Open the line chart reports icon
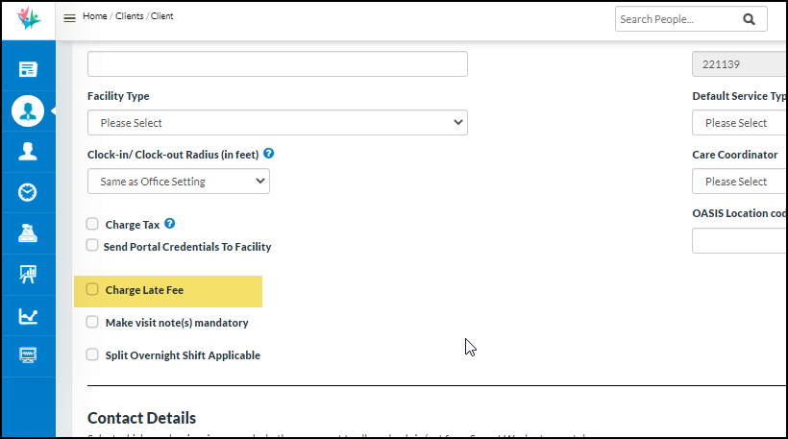This screenshot has height=439, width=788. pyautogui.click(x=28, y=316)
